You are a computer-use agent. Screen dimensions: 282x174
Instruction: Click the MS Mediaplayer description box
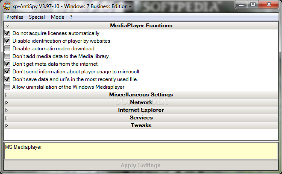(141, 151)
